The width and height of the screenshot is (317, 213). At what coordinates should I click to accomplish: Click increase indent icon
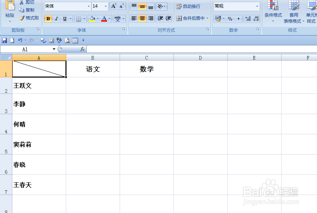[x=168, y=18]
